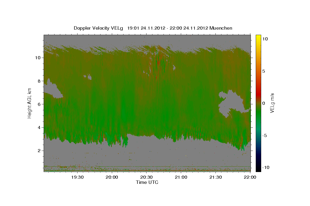Click the height axis tick label 8
The height and width of the screenshot is (206, 310).
(x=39, y=81)
